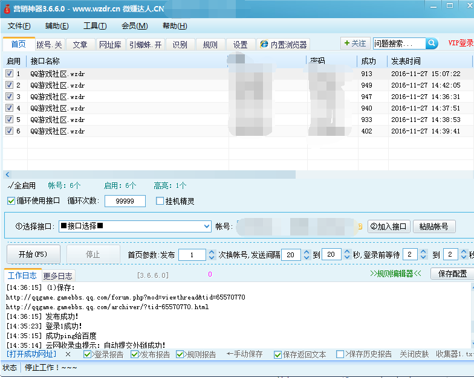Screen dimensions: 474x378
Task: Toggle 规则报告 checkbox
Action: point(180,354)
